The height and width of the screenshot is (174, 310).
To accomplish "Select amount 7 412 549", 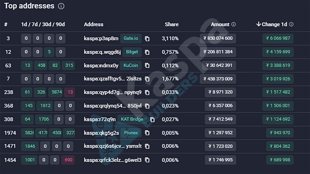I will pyautogui.click(x=220, y=119).
